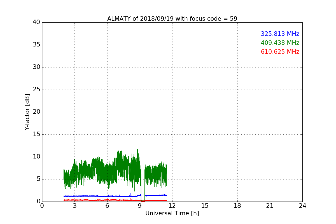The height and width of the screenshot is (224, 336).
Task: Click the 20 tick label on Y-factor axis
Action: (x=36, y=112)
